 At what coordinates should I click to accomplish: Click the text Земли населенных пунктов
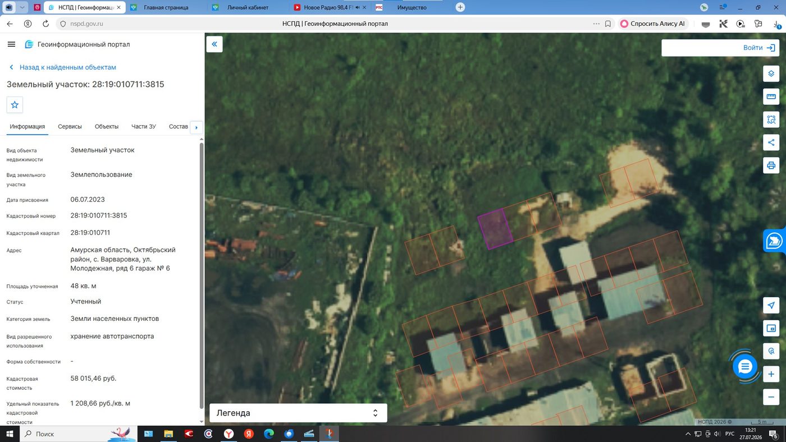115,319
